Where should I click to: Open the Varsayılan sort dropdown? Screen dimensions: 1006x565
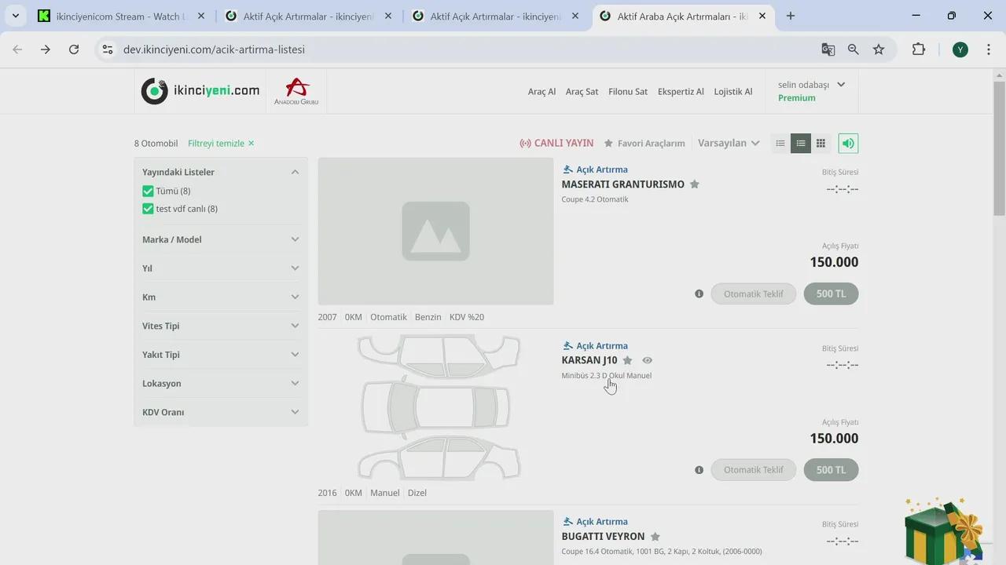pyautogui.click(x=729, y=143)
